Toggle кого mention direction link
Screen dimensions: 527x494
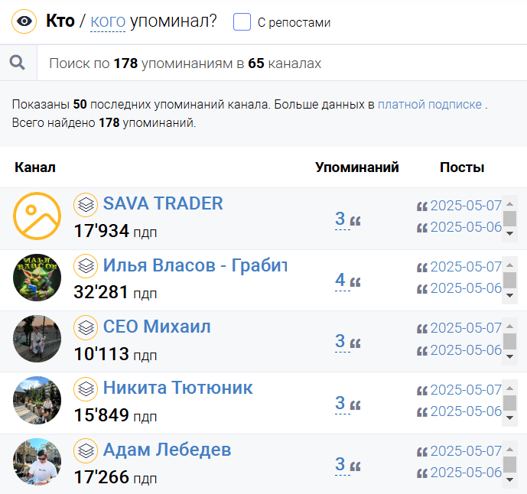click(x=108, y=21)
